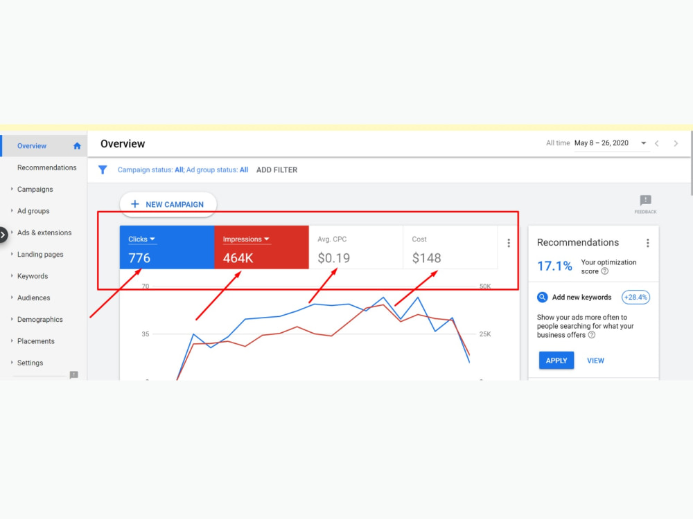Viewport: 693px width, 519px height.
Task: Apply the Add new keywords recommendation
Action: click(556, 361)
